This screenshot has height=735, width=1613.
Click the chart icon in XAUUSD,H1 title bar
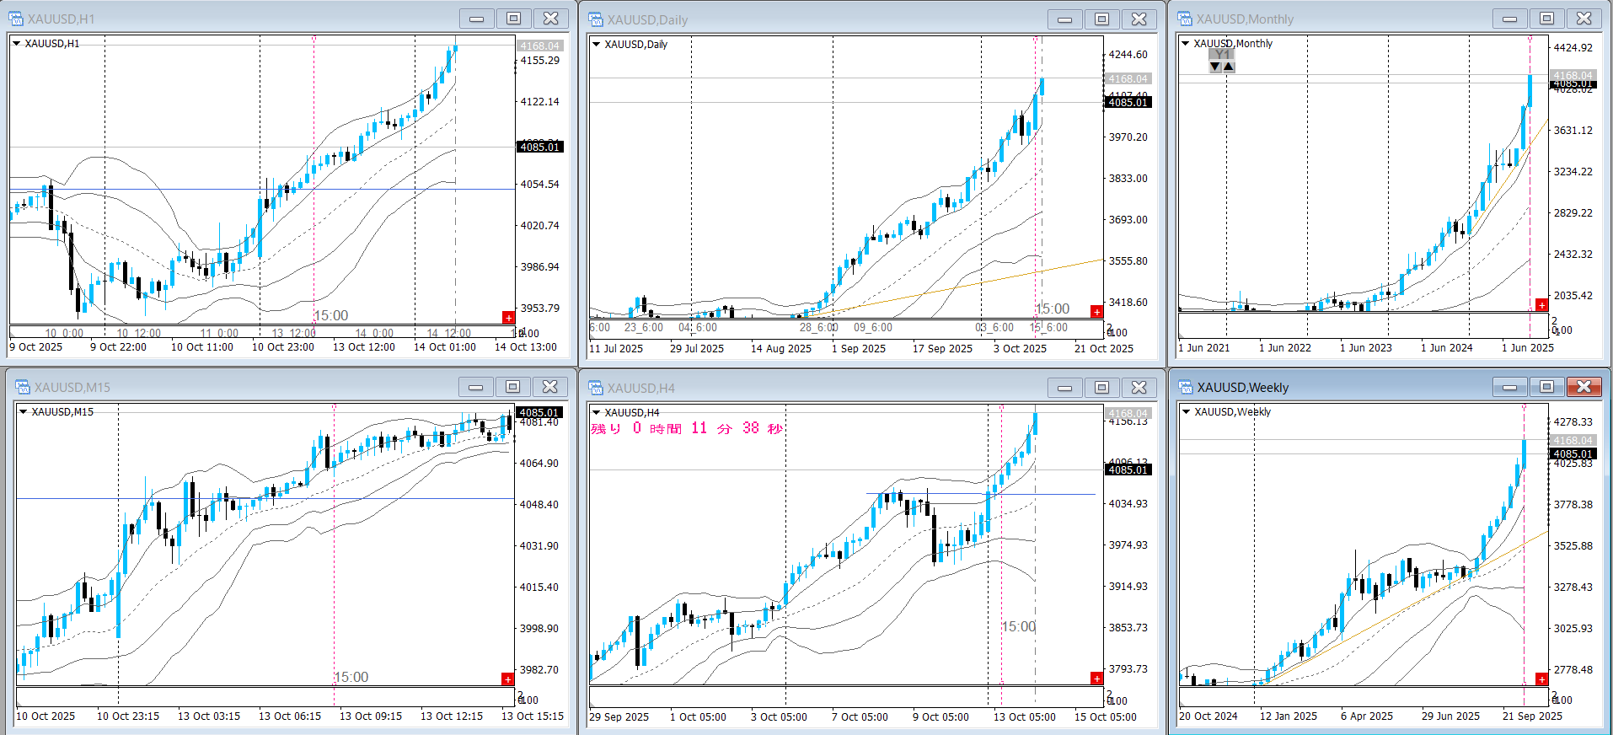pos(15,19)
